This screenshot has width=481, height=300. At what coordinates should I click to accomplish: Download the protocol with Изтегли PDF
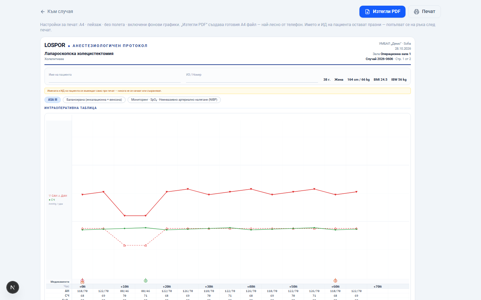pyautogui.click(x=382, y=12)
